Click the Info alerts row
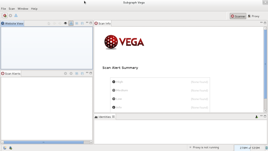 coord(160,108)
